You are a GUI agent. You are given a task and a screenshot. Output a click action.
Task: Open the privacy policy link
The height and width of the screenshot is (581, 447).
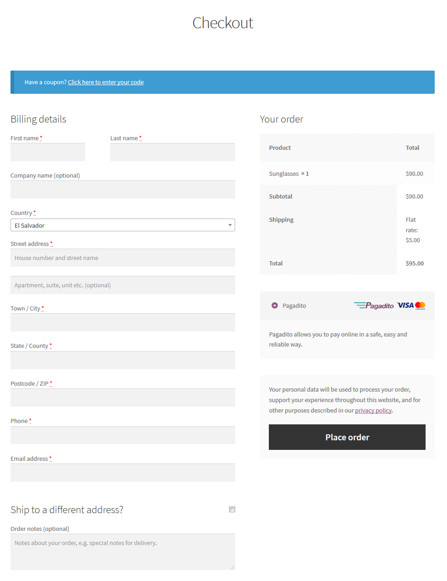click(373, 411)
